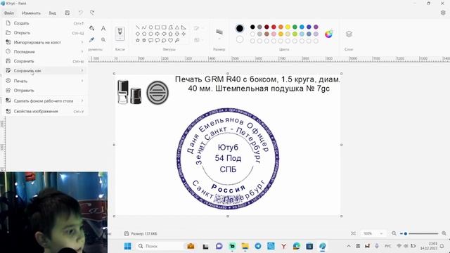The width and height of the screenshot is (450, 253).
Task: Choose Сохранить in the File menu
Action: click(x=44, y=61)
